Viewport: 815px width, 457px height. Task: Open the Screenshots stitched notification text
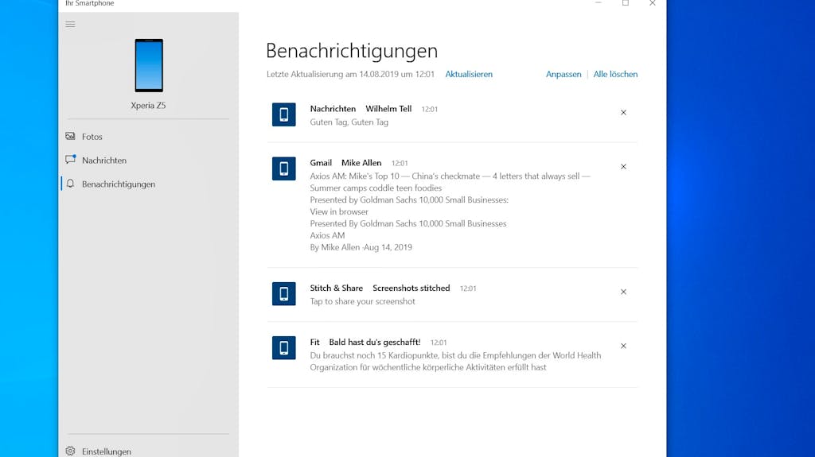[x=411, y=288]
